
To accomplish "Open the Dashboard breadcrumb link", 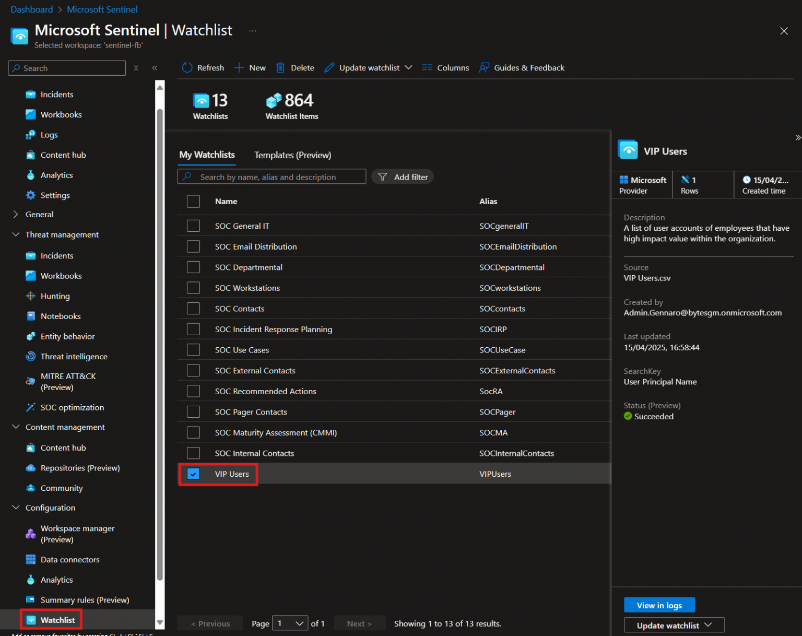I will pos(31,9).
